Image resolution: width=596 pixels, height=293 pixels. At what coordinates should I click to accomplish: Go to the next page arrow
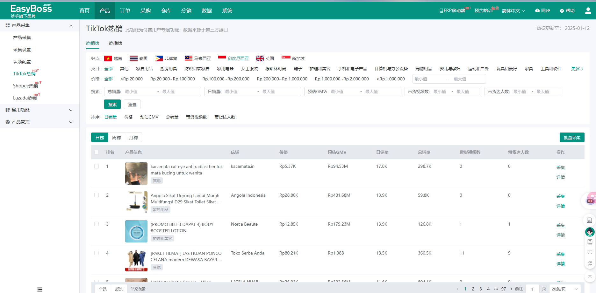pos(511,289)
